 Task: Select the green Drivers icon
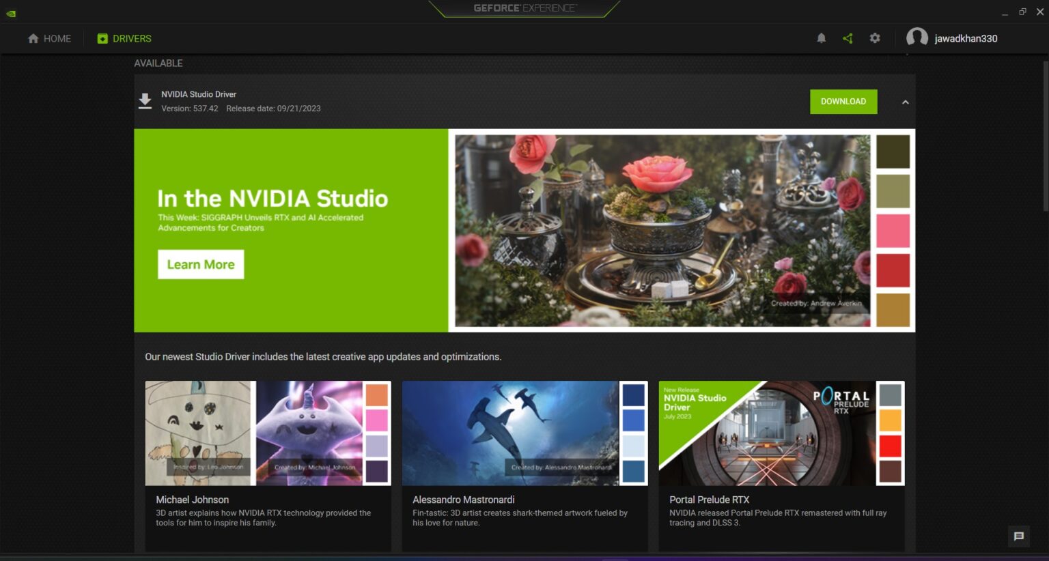[102, 38]
